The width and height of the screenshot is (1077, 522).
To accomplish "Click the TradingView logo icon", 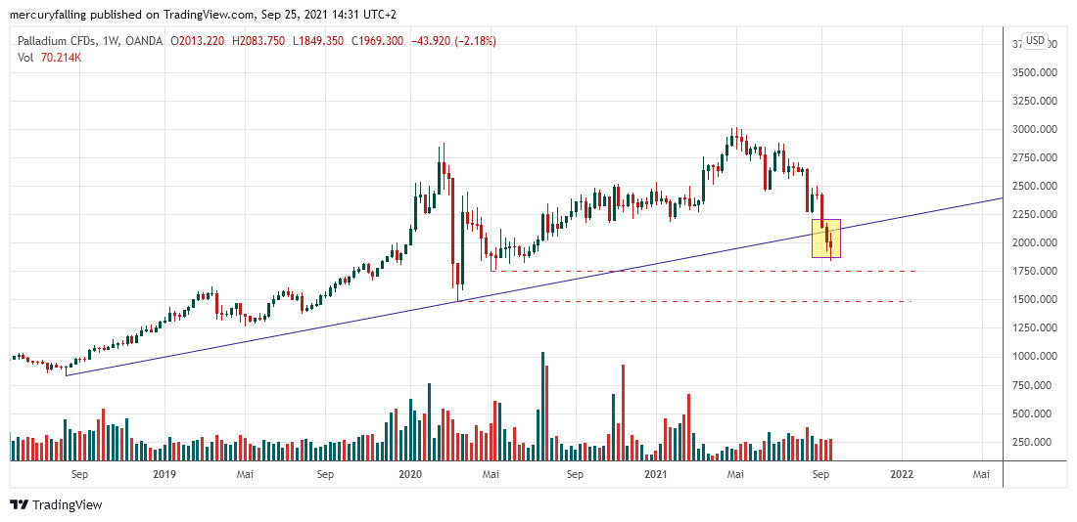I will tap(19, 505).
